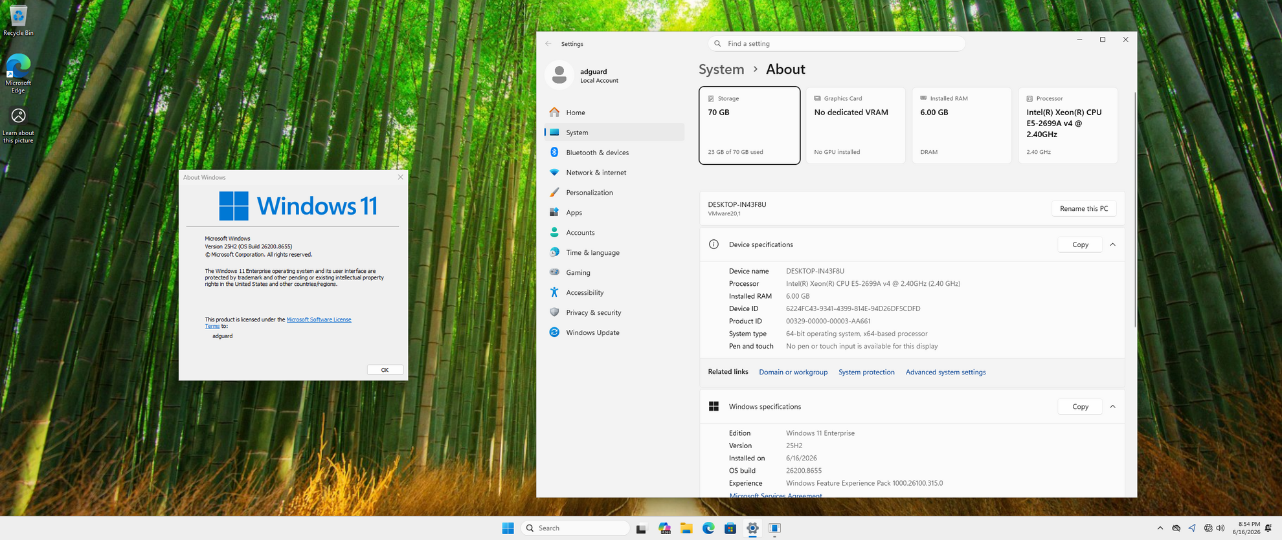Click the Product ID value 00329-00000-00003-AA661
The height and width of the screenshot is (540, 1282).
tap(828, 321)
